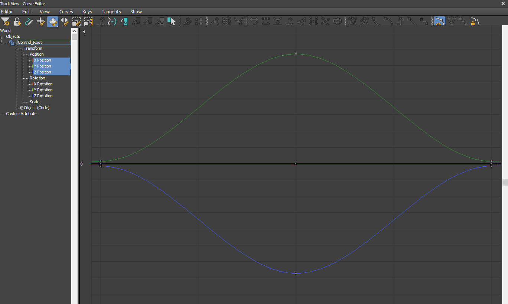Screen dimensions: 508x304
Task: Toggle Lock Selection
Action: pyautogui.click(x=17, y=21)
